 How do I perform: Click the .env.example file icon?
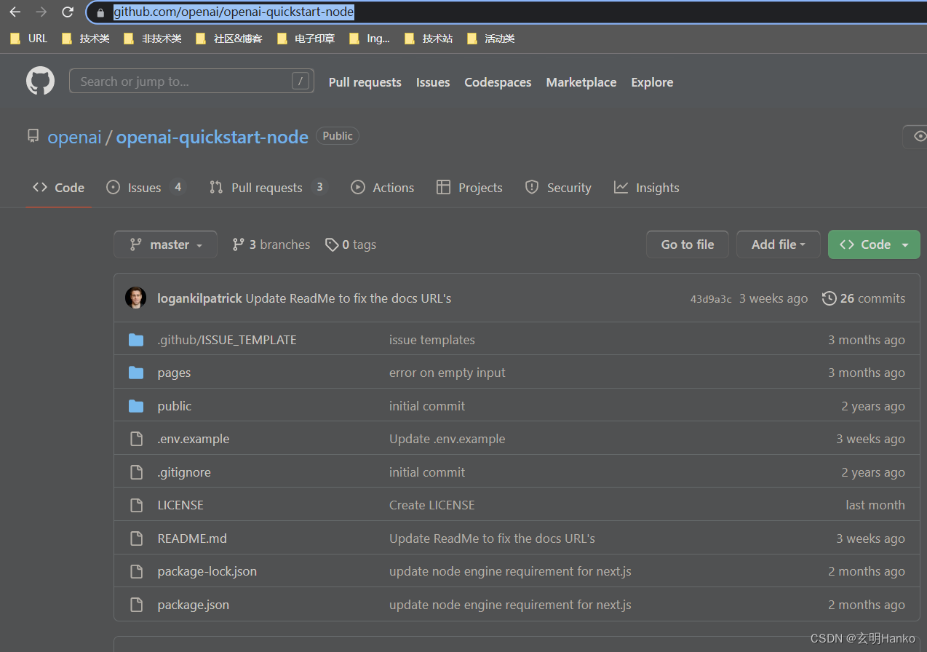tap(136, 439)
